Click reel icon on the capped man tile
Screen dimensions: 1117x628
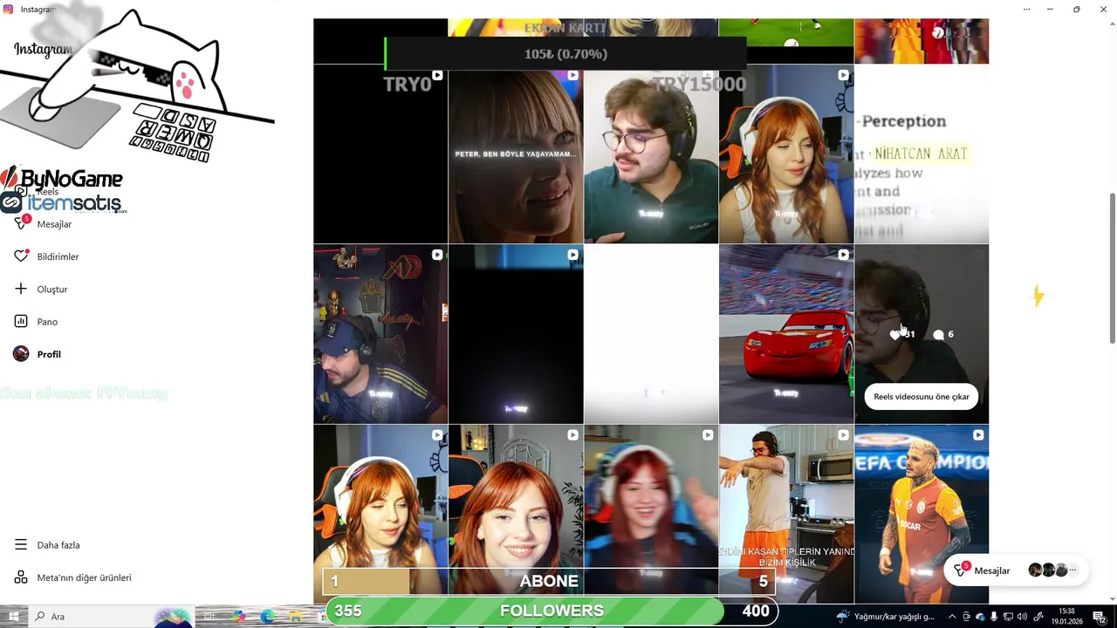pos(437,255)
